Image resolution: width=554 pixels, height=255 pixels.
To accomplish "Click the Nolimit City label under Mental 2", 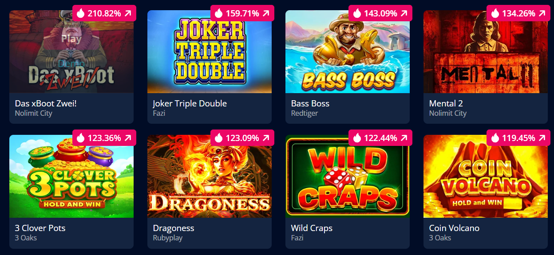I will 448,113.
